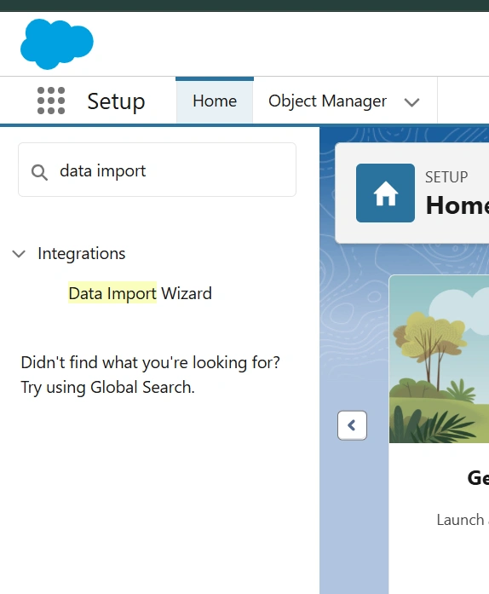The height and width of the screenshot is (594, 489).
Task: Click the magnifier icon in Quick Find
Action: [39, 172]
